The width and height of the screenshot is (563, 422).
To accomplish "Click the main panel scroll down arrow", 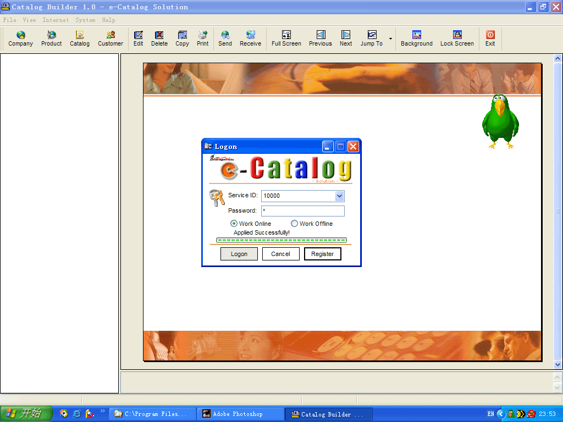I will [558, 364].
